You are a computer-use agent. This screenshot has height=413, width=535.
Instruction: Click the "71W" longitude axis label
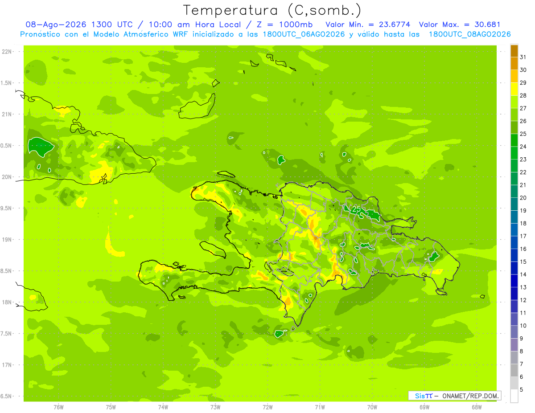(x=320, y=407)
